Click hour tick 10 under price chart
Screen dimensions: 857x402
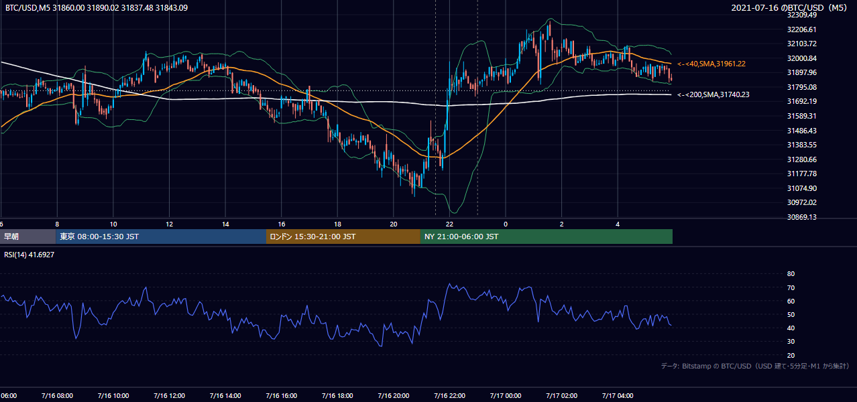point(113,224)
